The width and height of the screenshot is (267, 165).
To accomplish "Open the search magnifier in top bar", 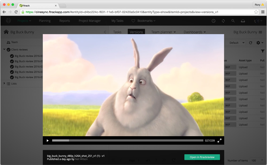I will coord(233,21).
